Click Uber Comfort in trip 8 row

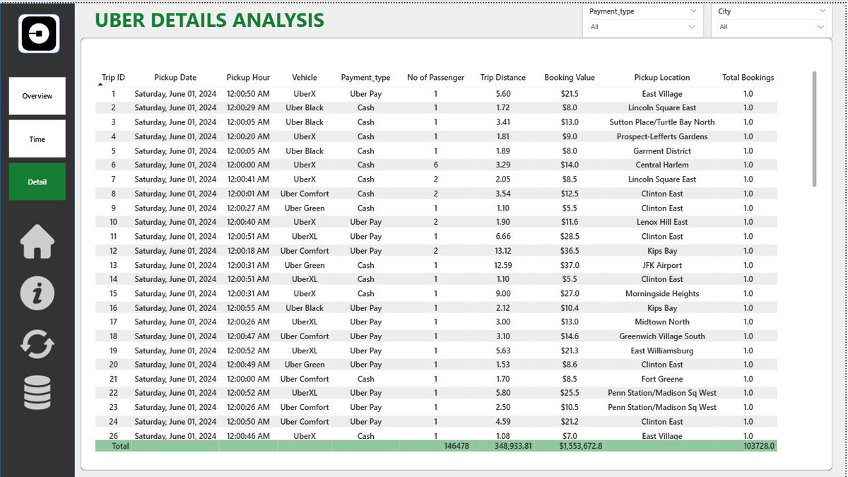point(305,194)
